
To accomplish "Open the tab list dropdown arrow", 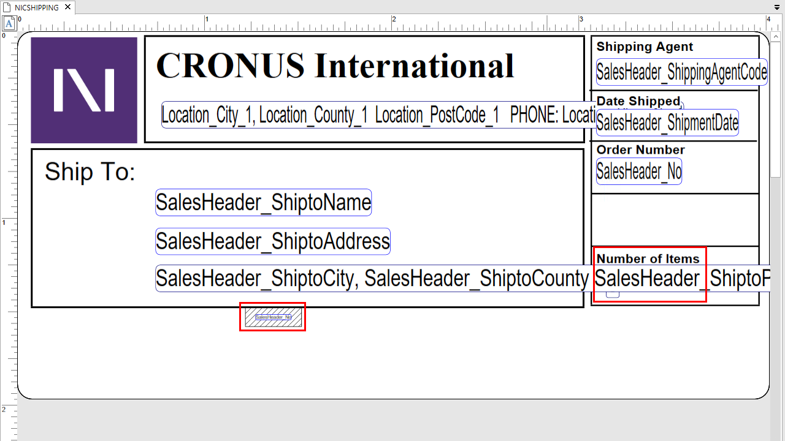I will tap(778, 7).
